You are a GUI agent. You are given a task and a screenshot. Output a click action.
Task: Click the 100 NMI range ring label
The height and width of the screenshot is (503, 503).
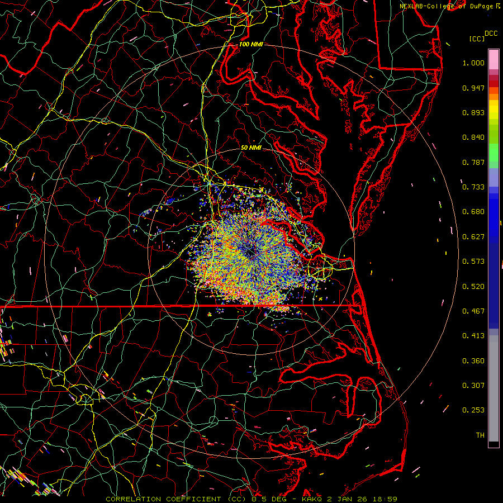tap(251, 44)
